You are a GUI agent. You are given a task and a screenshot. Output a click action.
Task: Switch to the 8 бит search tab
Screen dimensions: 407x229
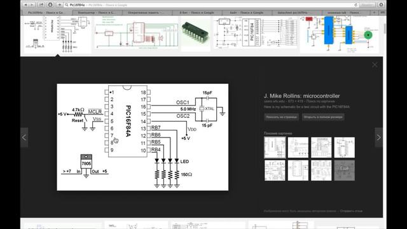(197, 13)
